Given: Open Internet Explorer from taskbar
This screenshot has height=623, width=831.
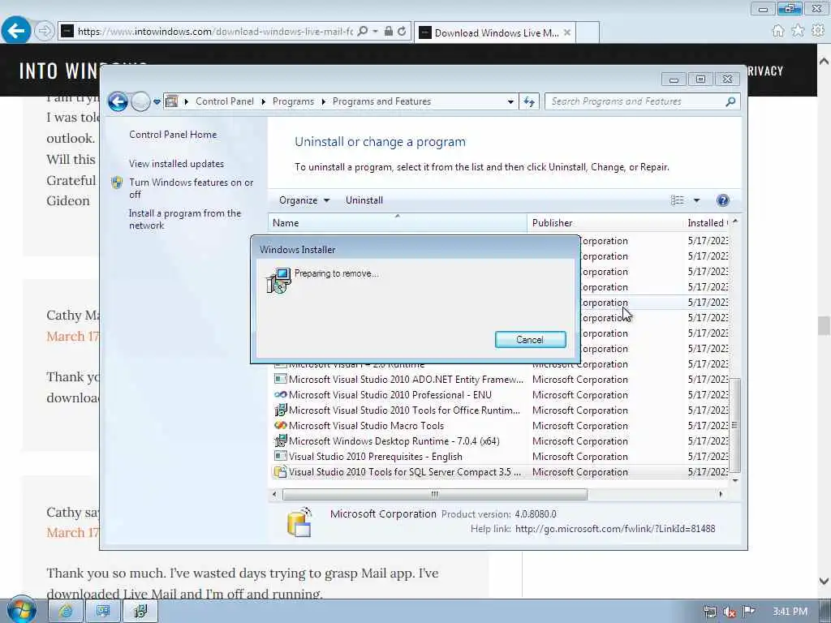Looking at the screenshot, I should click(66, 612).
